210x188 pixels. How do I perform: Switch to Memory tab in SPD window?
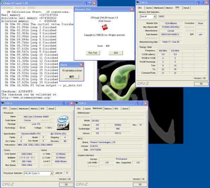[x=169, y=8]
